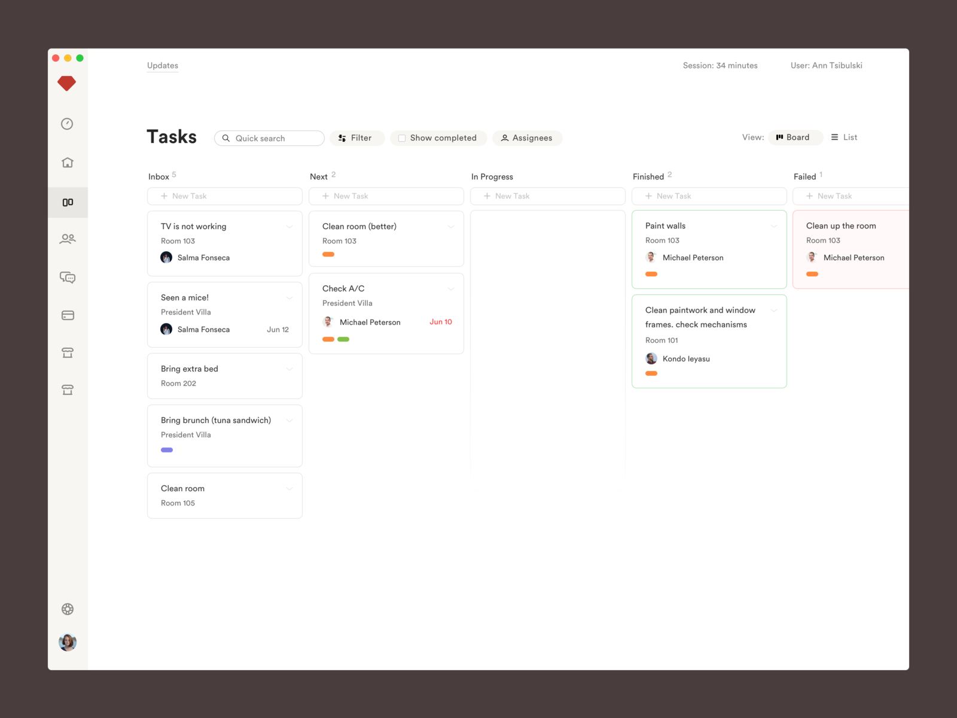Open the help lifebuoy icon

click(x=68, y=609)
